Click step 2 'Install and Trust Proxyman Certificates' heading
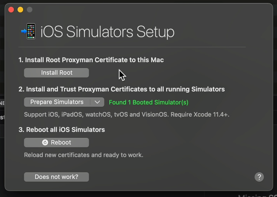The image size is (277, 197). point(122,89)
